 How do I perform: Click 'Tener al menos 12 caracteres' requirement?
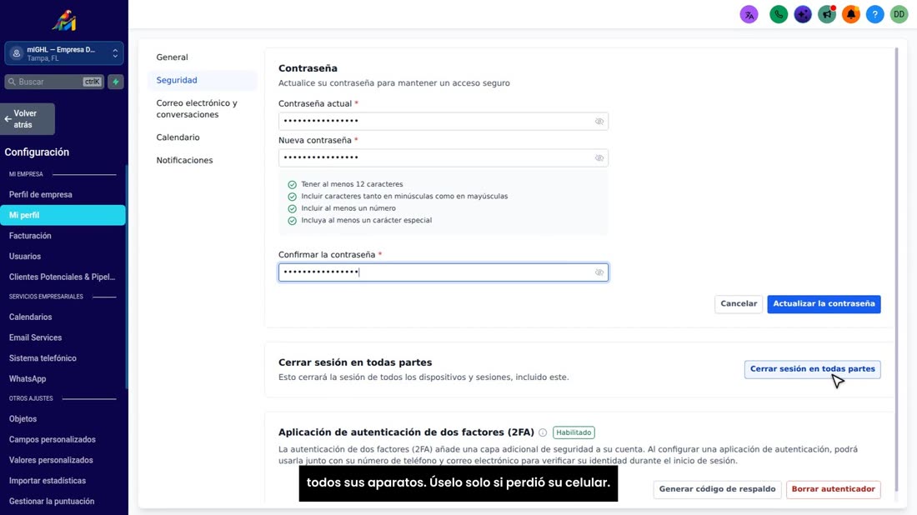352,184
